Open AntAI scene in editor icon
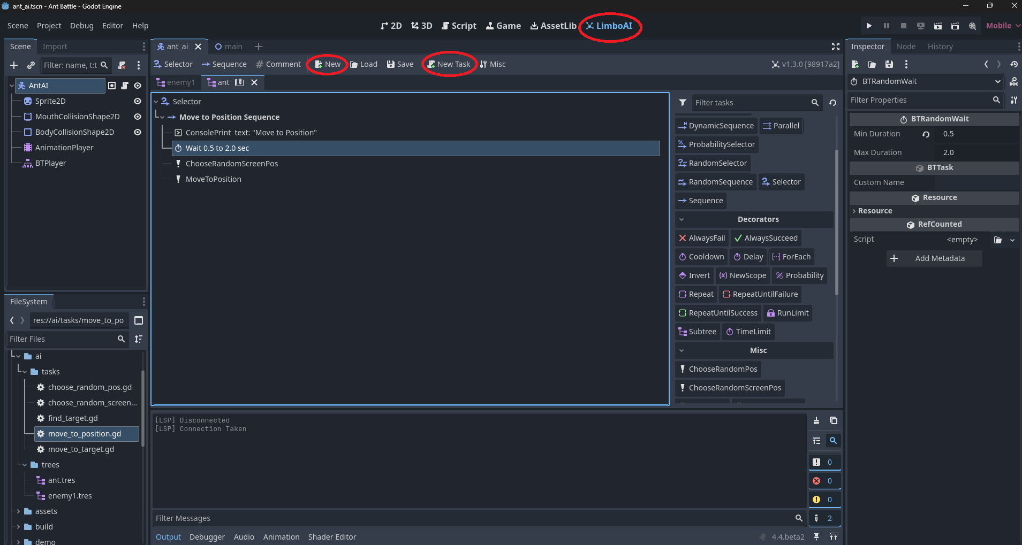1022x545 pixels. 112,86
